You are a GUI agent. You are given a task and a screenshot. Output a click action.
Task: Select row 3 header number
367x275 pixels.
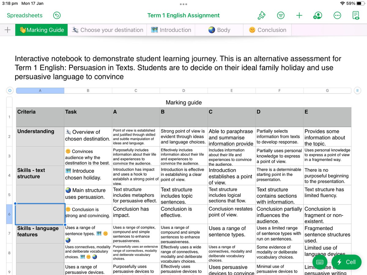click(9, 156)
